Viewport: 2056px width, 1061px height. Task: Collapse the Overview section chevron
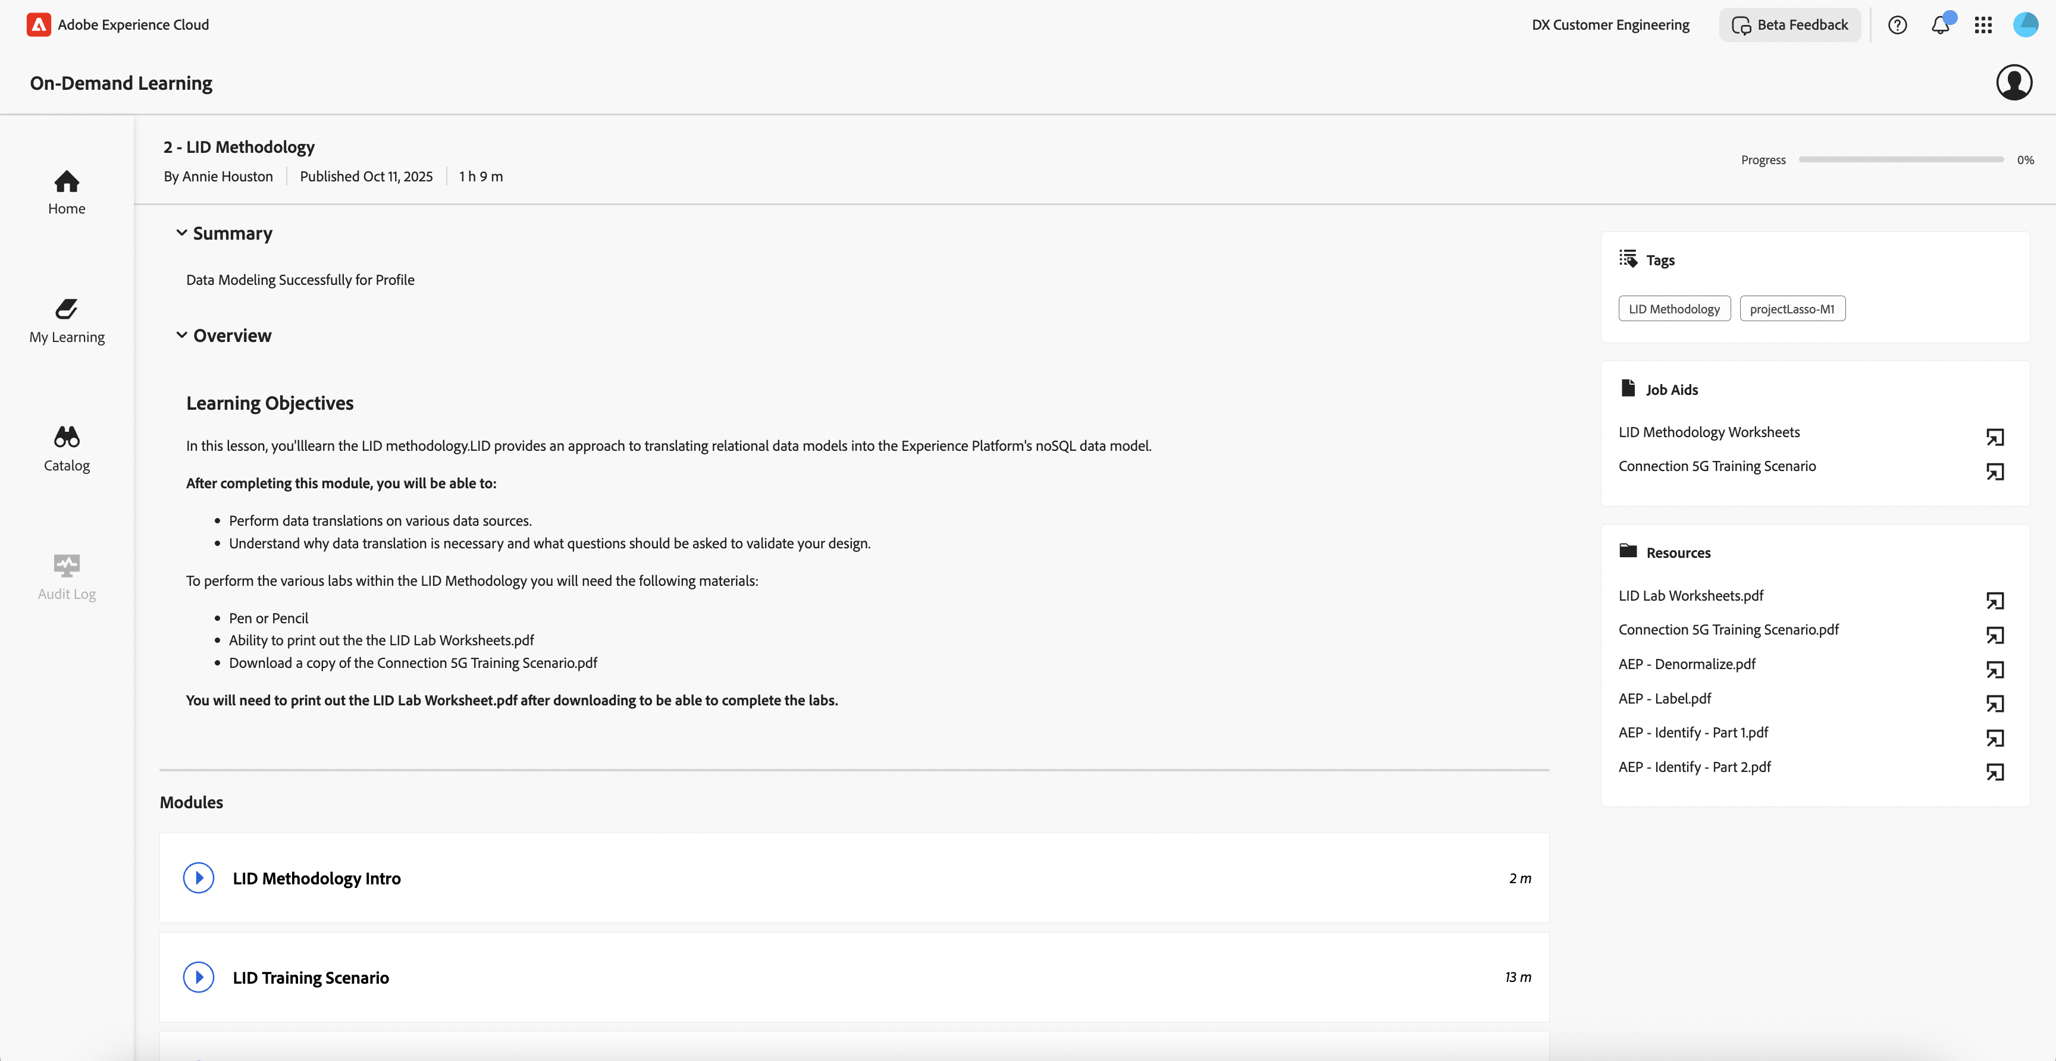[x=182, y=335]
